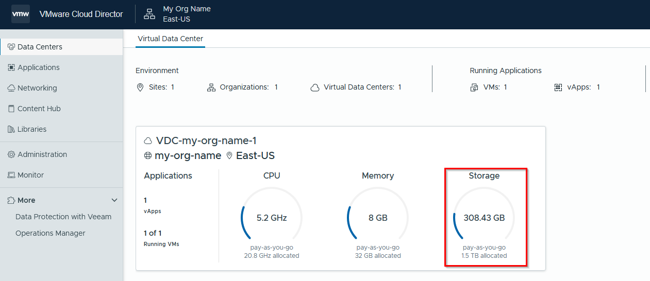Click the Organizations hierarchy icon
The height and width of the screenshot is (281, 650).
[x=211, y=87]
